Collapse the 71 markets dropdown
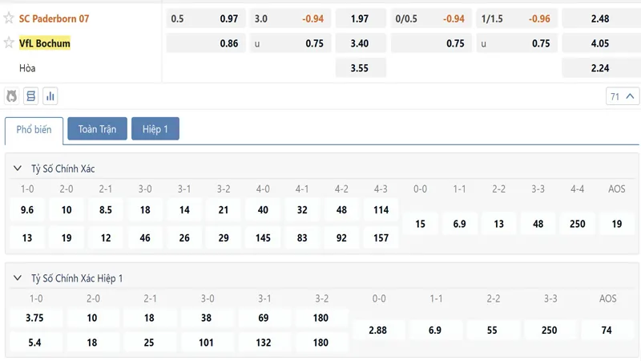 click(623, 96)
